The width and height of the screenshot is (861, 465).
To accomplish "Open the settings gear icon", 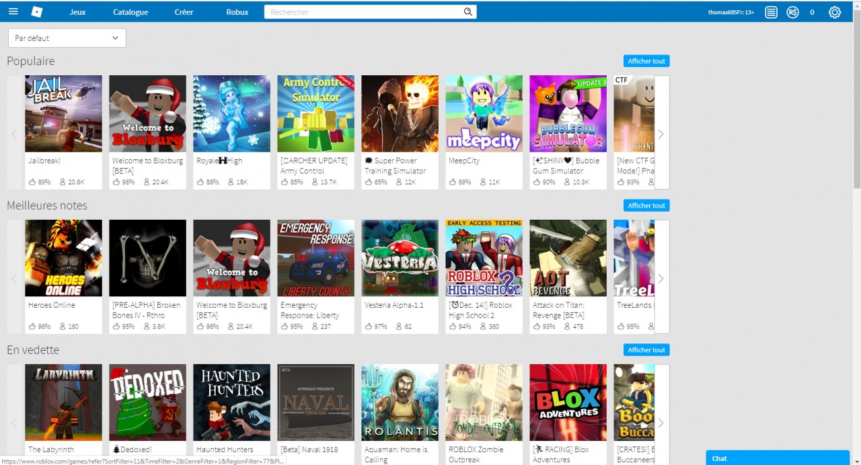I will [x=835, y=12].
